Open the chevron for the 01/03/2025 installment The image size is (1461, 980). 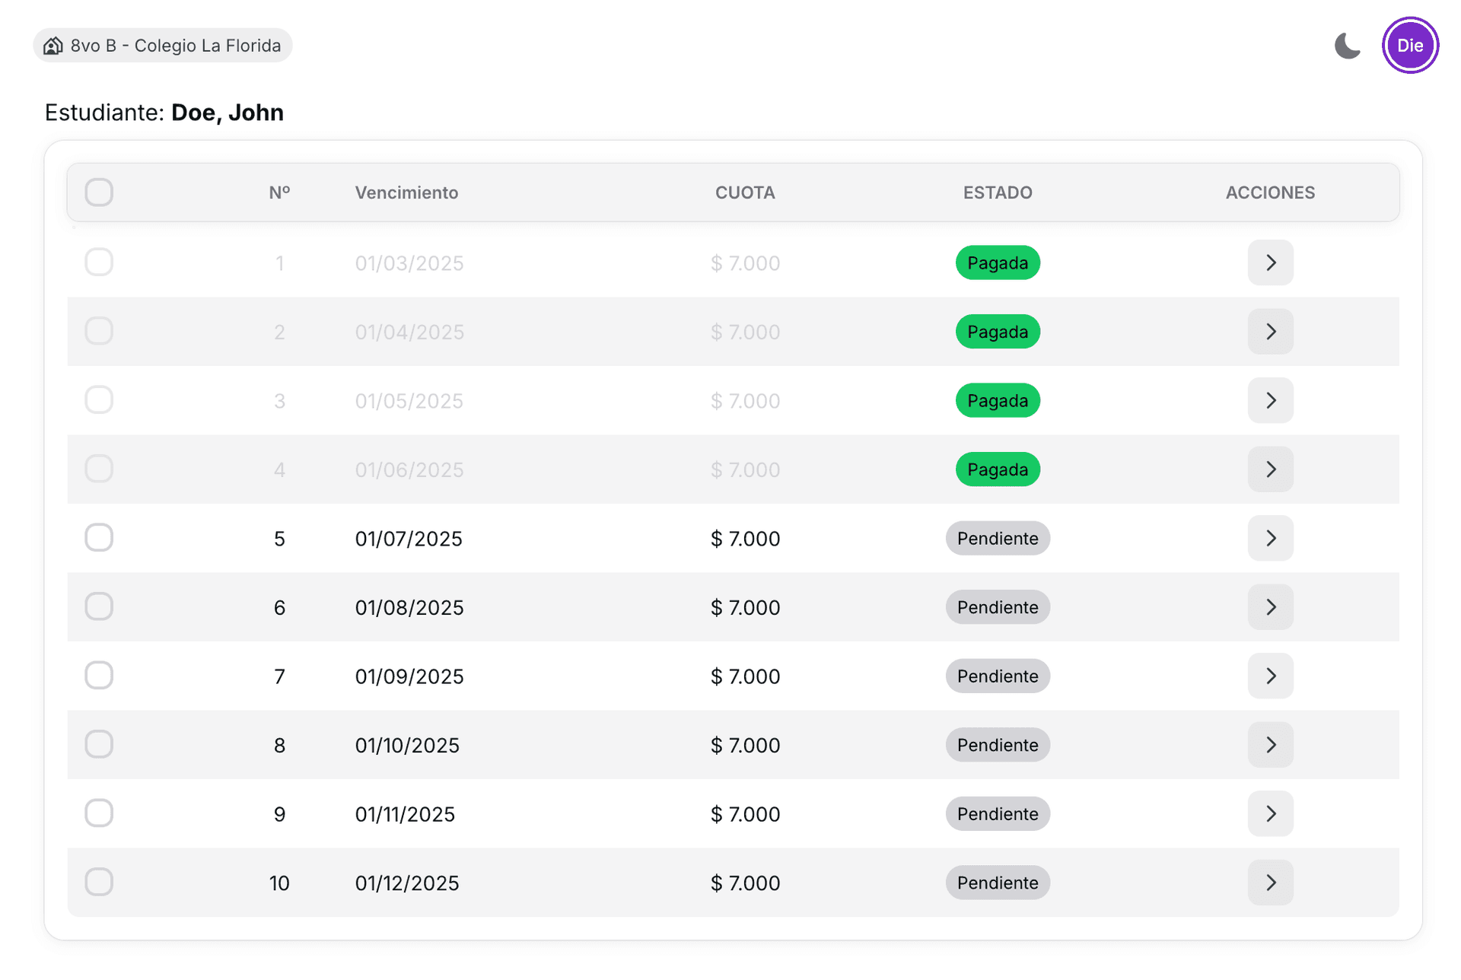1271,262
